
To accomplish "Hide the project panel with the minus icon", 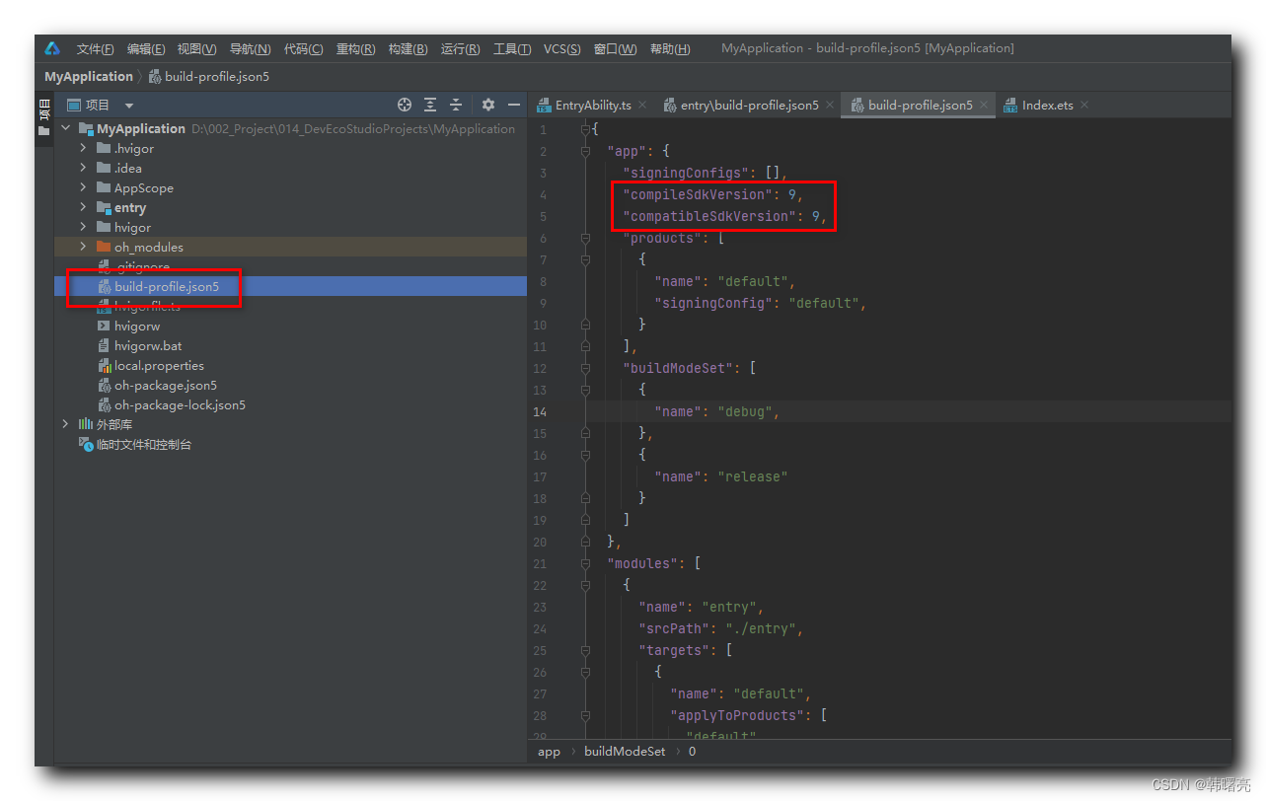I will 511,104.
